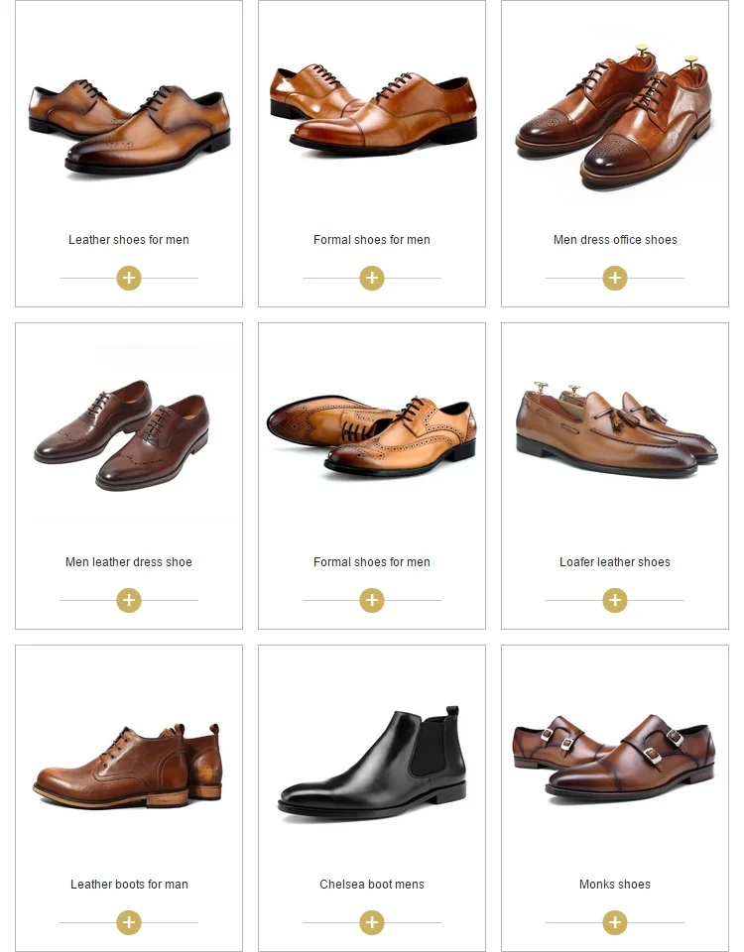Open the Loafer leather shoes title link
Viewport: 744px width, 952px height.
[x=615, y=562]
